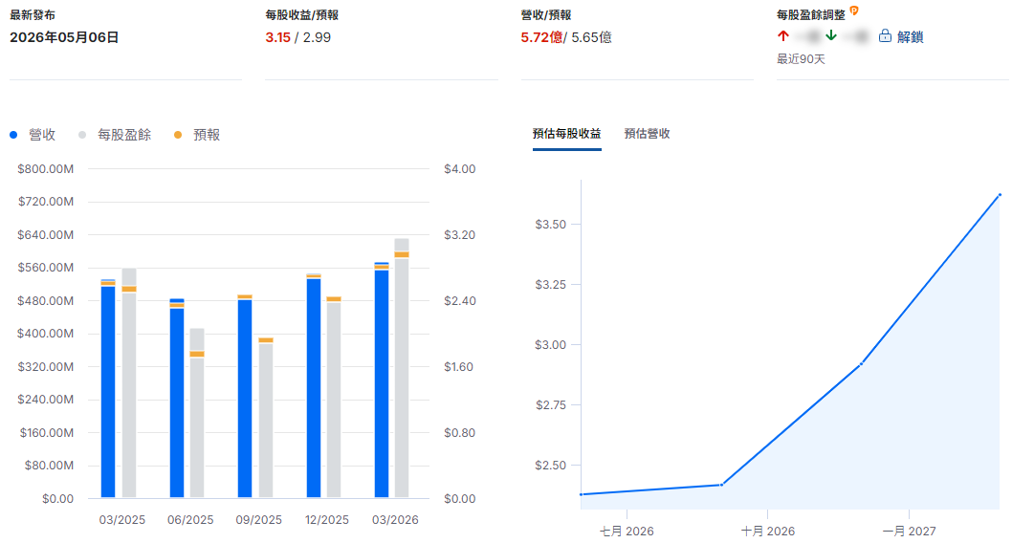1012x543 pixels.
Task: Click the green downward revision arrow
Action: click(831, 35)
